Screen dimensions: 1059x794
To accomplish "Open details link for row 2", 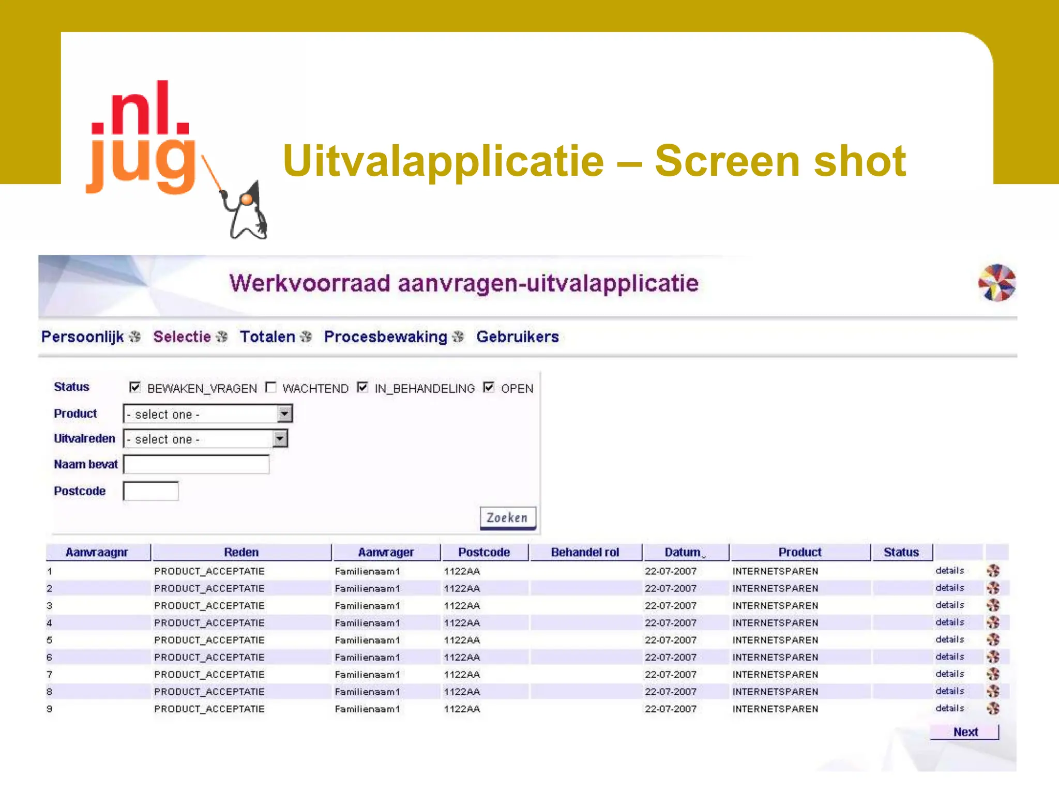I will click(949, 588).
